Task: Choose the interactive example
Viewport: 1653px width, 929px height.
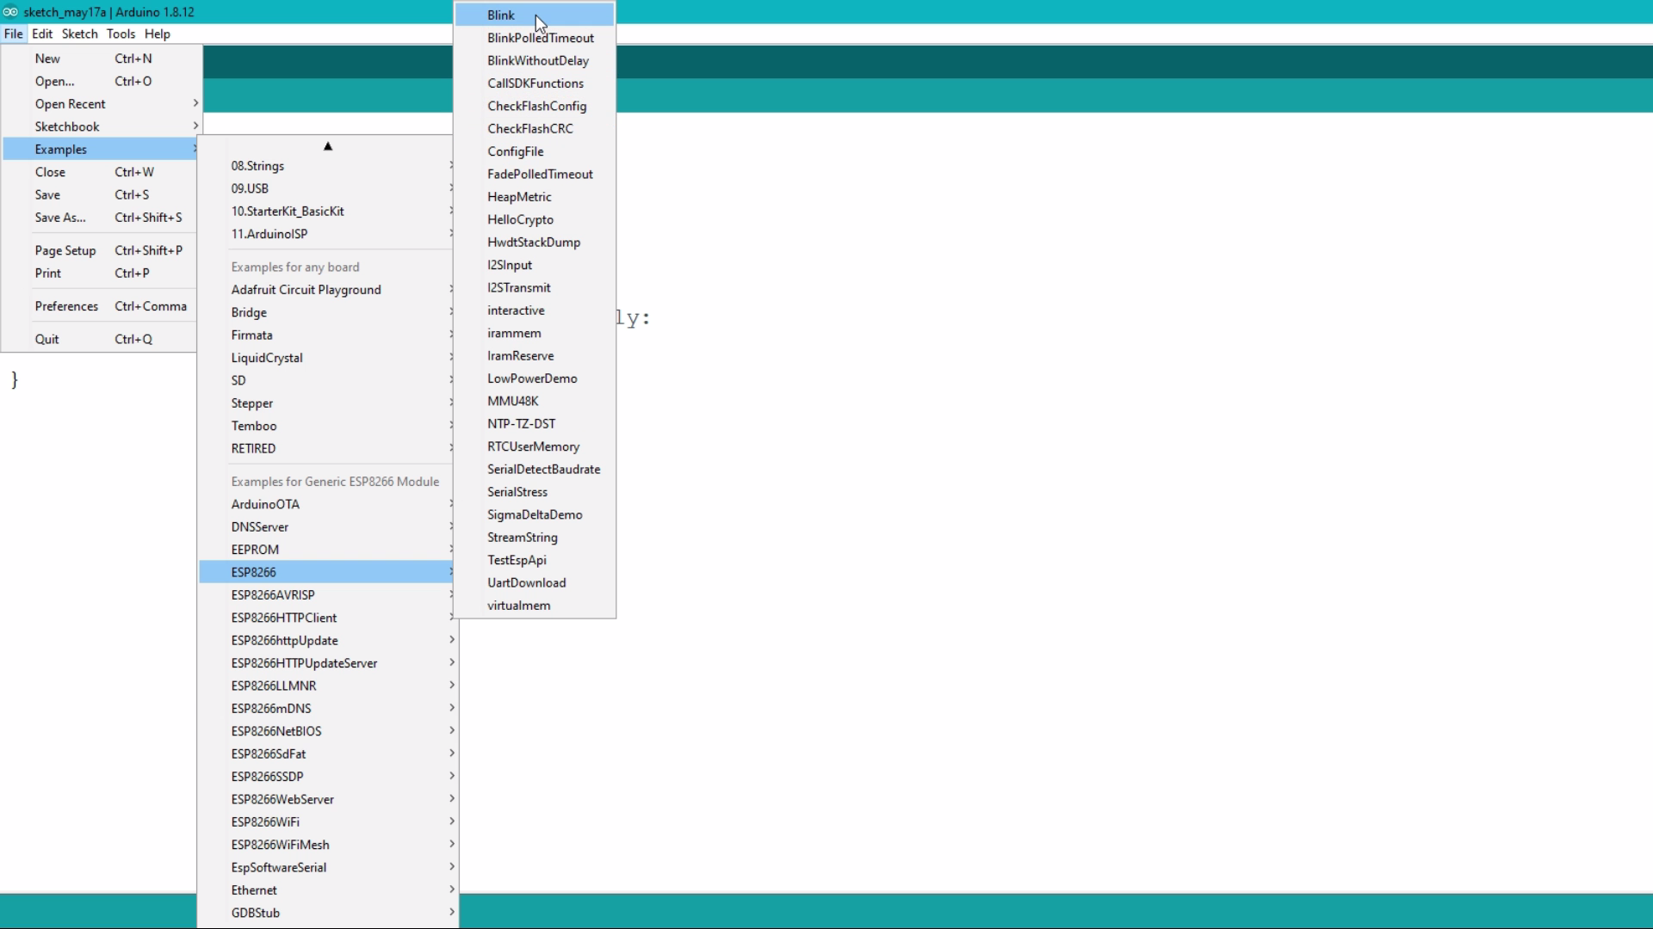Action: [x=535, y=311]
